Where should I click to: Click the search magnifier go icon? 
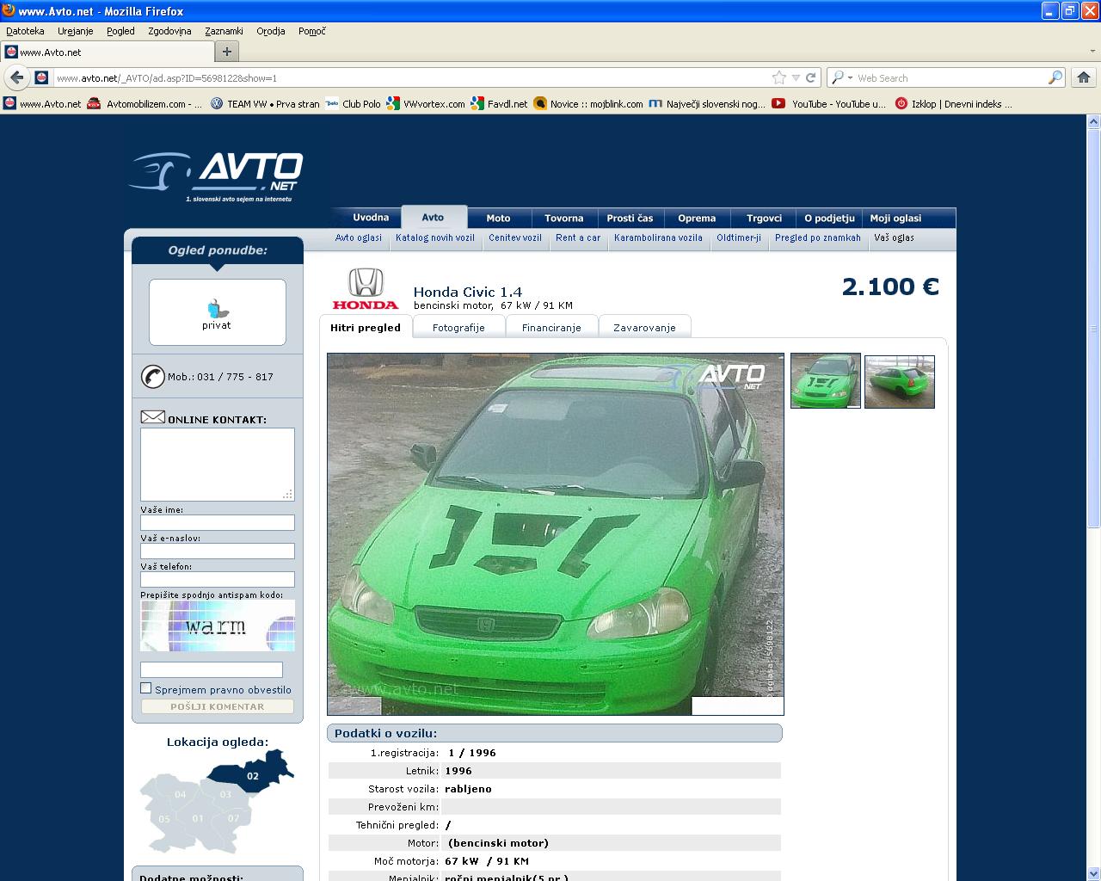click(1055, 77)
